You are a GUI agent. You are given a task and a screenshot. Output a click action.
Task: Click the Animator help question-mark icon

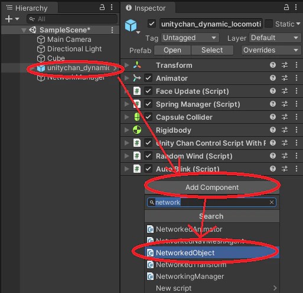tap(273, 78)
